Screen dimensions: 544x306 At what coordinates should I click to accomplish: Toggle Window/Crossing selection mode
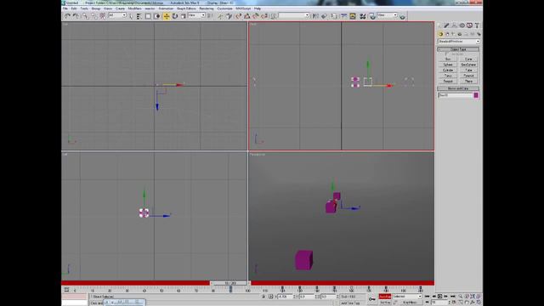157,16
